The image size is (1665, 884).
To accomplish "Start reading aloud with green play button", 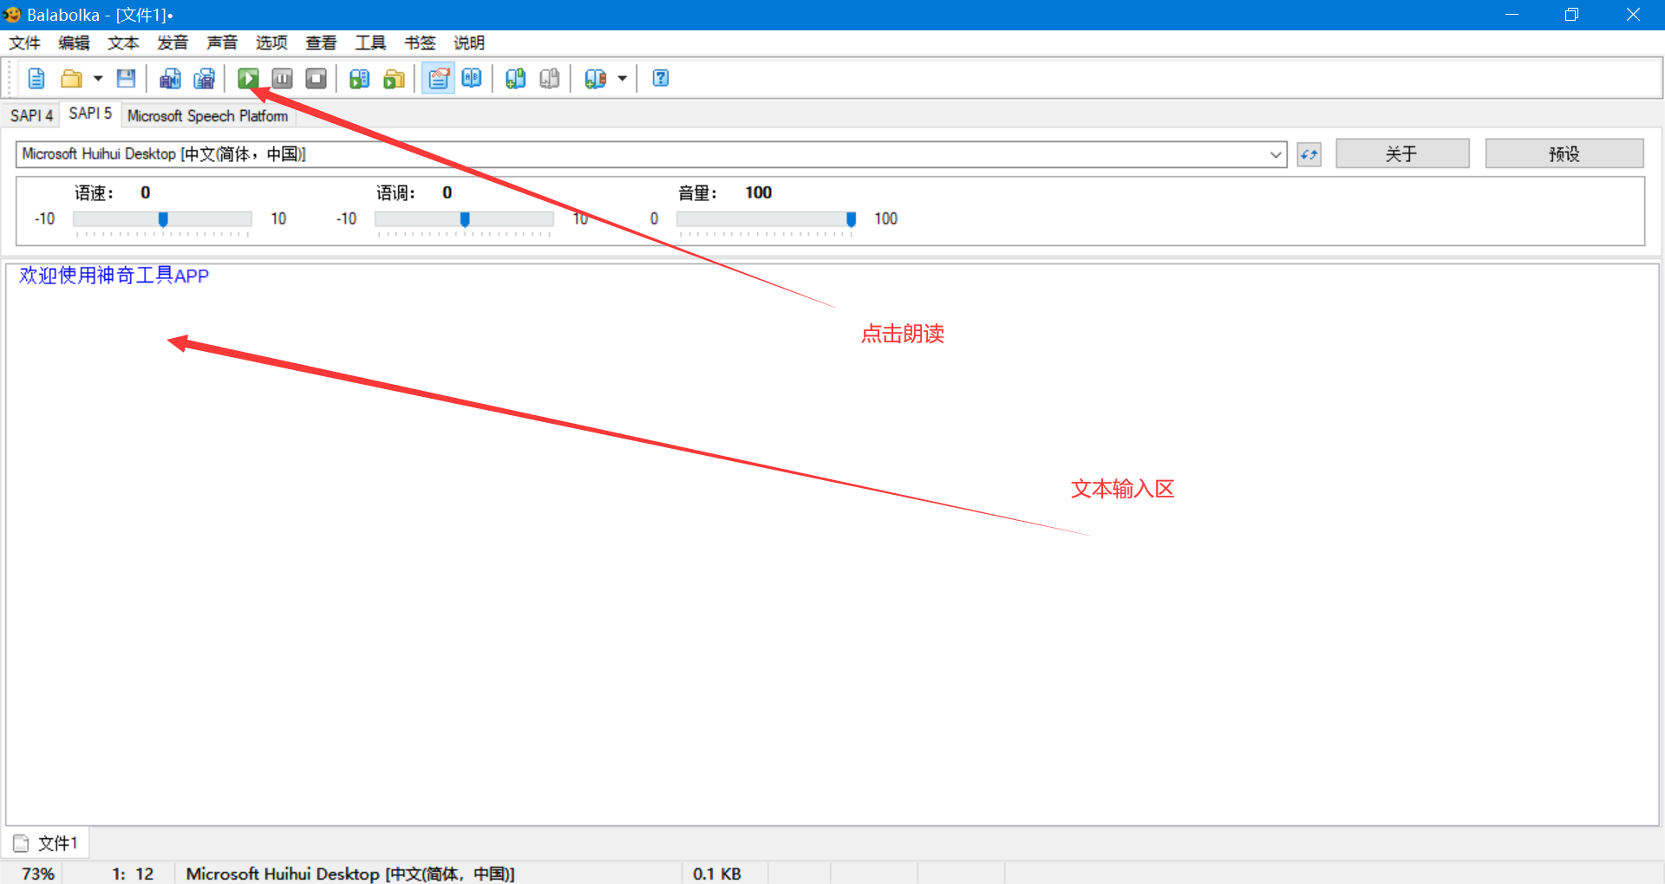I will [249, 79].
